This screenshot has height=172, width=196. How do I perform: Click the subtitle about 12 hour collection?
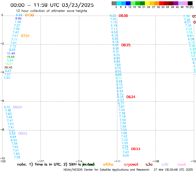[51, 11]
